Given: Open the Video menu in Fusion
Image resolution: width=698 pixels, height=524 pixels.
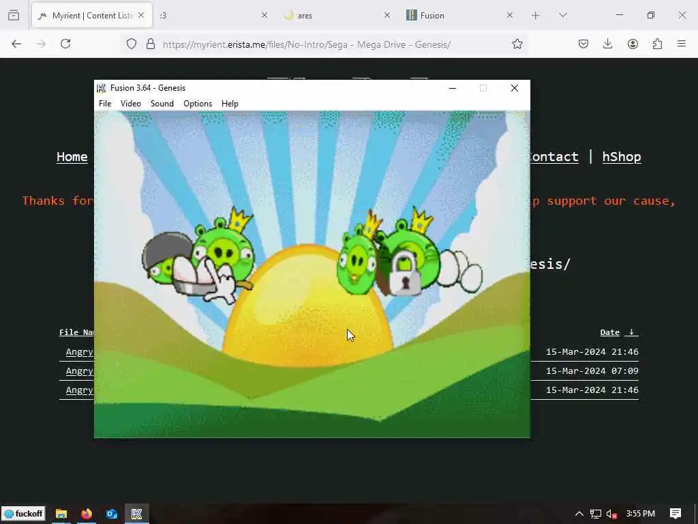Looking at the screenshot, I should (x=130, y=104).
